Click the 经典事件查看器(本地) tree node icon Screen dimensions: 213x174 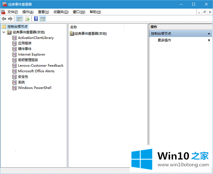(9, 32)
